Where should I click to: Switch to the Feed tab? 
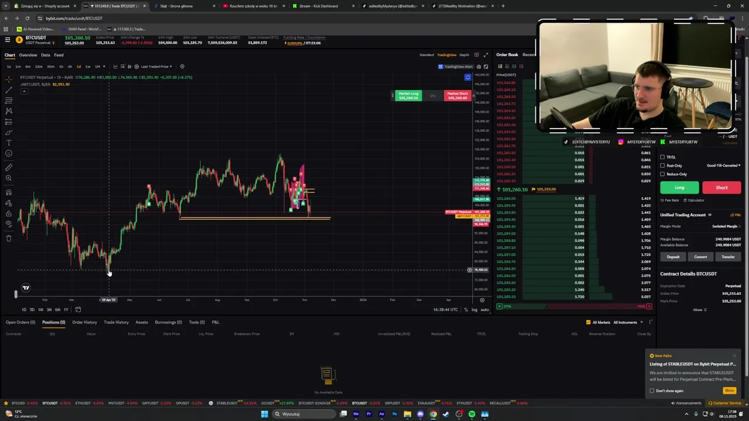tap(59, 55)
